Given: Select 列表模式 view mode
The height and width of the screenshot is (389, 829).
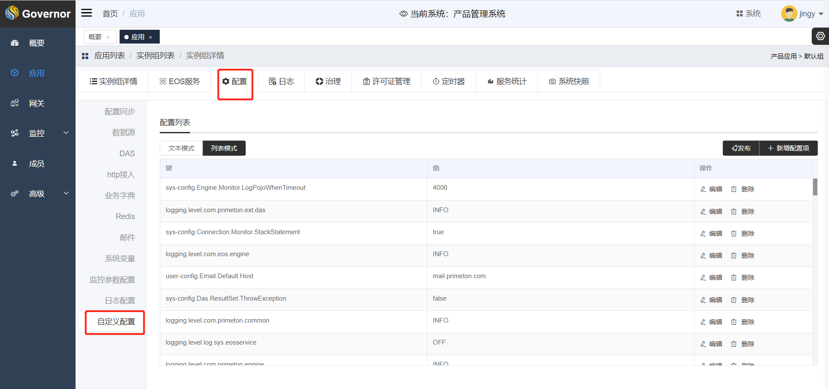Looking at the screenshot, I should tap(224, 148).
